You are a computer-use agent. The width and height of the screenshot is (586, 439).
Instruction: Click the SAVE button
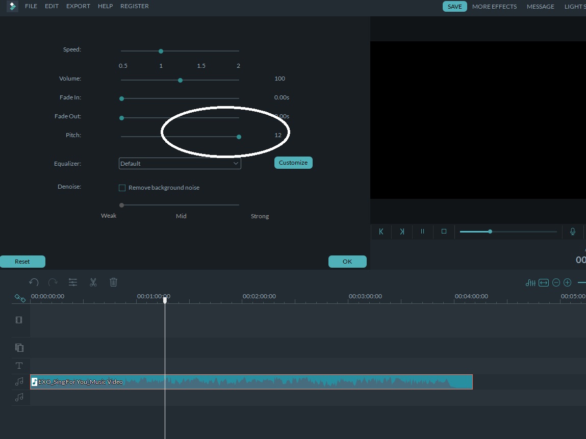[x=455, y=6]
